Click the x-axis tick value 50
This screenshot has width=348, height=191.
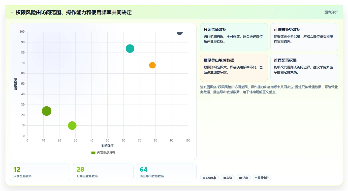[108, 140]
